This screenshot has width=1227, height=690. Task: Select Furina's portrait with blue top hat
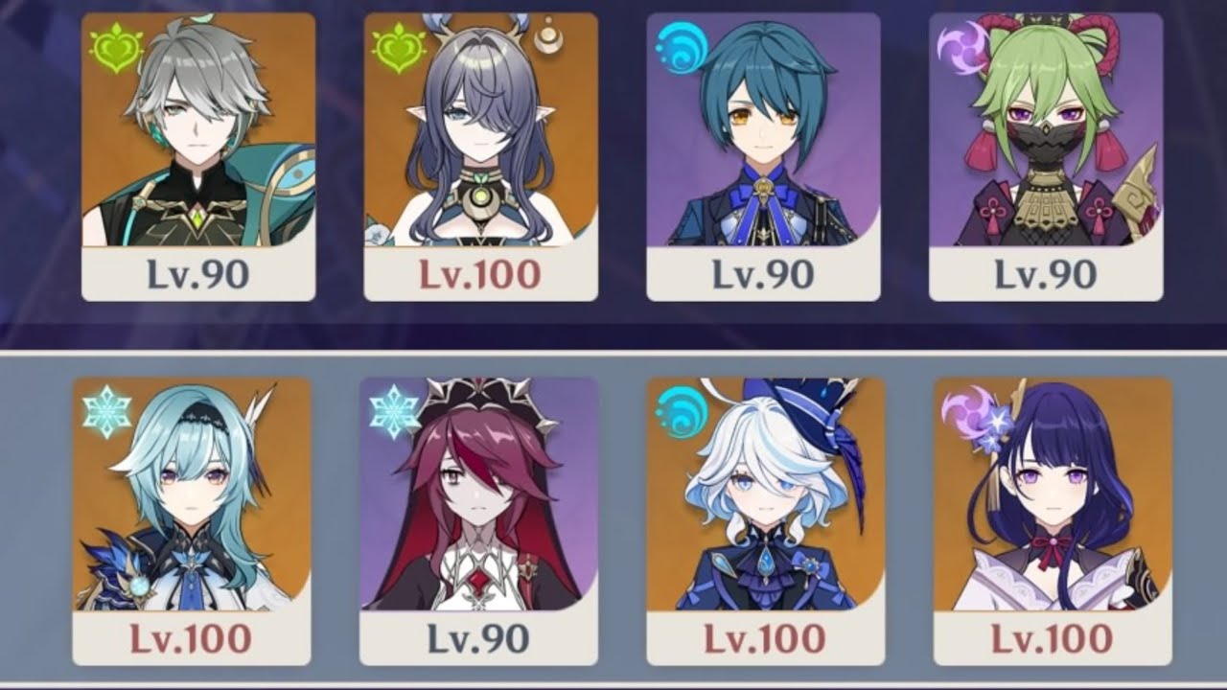point(766,494)
